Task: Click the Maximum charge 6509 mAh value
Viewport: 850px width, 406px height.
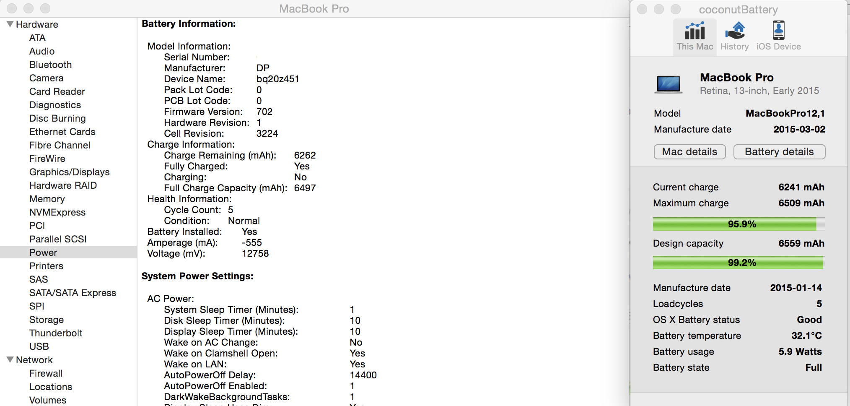Action: pyautogui.click(x=801, y=203)
